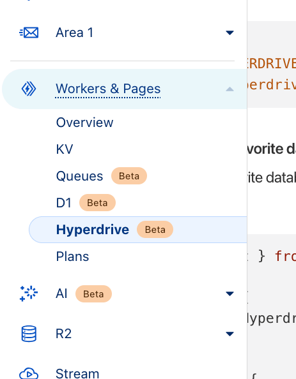This screenshot has height=379, width=296.
Task: Expand the AI section arrow
Action: pyautogui.click(x=230, y=294)
